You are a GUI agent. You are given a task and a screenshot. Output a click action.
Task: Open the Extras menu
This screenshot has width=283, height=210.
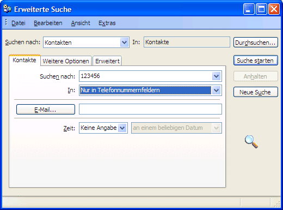(x=107, y=23)
